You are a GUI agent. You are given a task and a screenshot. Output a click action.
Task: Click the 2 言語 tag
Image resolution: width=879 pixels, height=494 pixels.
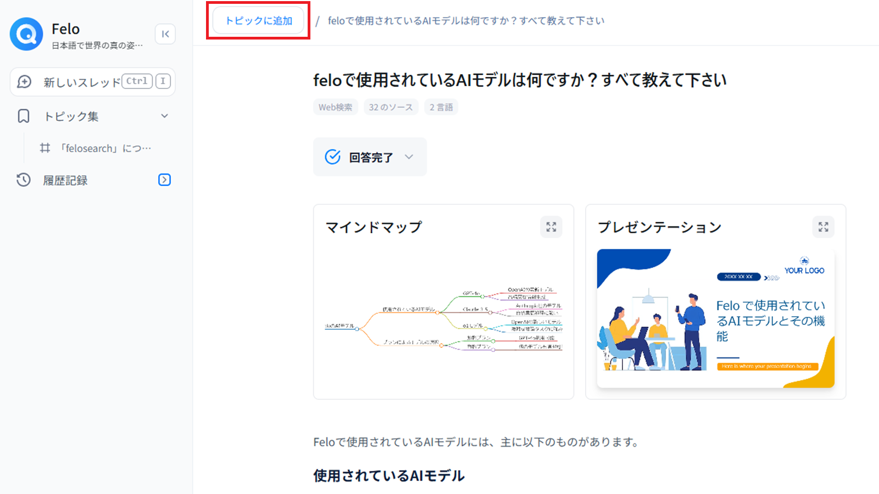441,107
